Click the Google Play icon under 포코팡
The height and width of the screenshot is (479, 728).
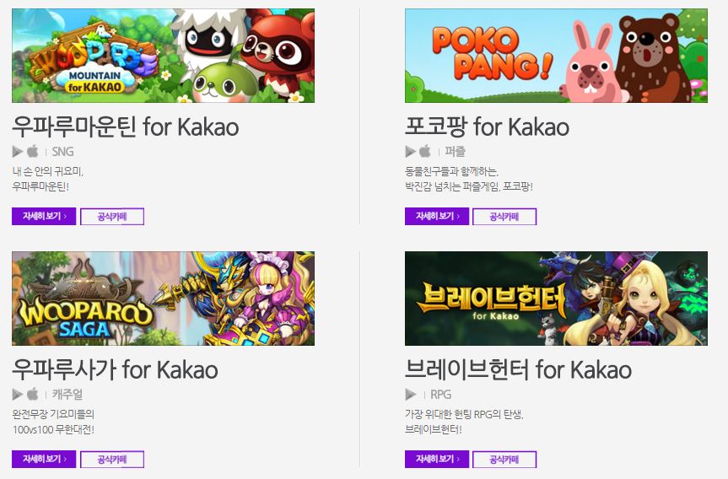pyautogui.click(x=411, y=151)
